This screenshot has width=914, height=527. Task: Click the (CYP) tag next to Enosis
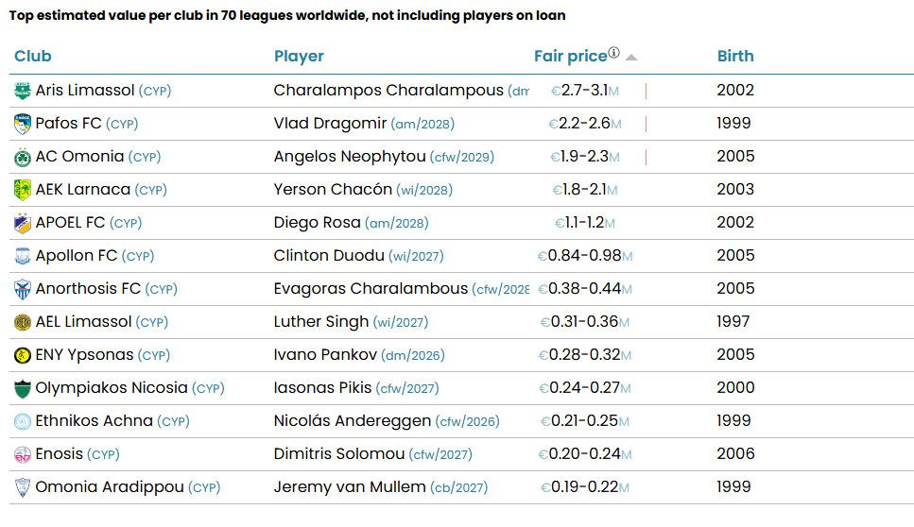103,455
